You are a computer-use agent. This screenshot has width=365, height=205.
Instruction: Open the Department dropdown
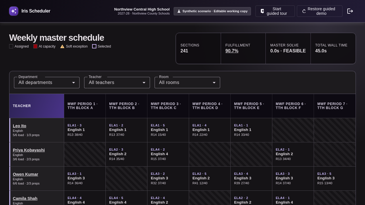point(47,83)
